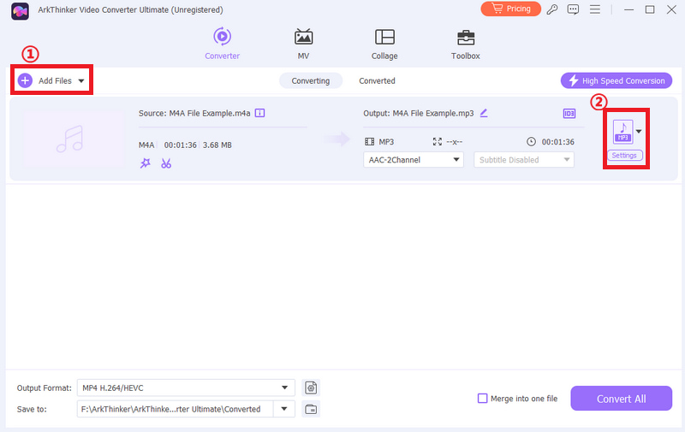Screen dimensions: 685x432
Task: Maximize the ArkThinker window
Action: [x=650, y=9]
